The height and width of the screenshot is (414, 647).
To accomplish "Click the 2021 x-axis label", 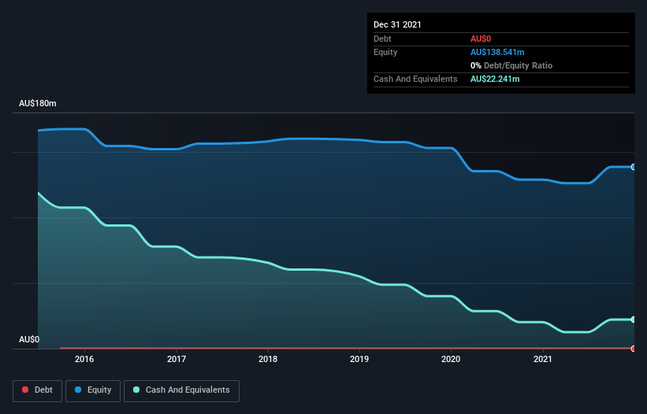I will 543,360.
